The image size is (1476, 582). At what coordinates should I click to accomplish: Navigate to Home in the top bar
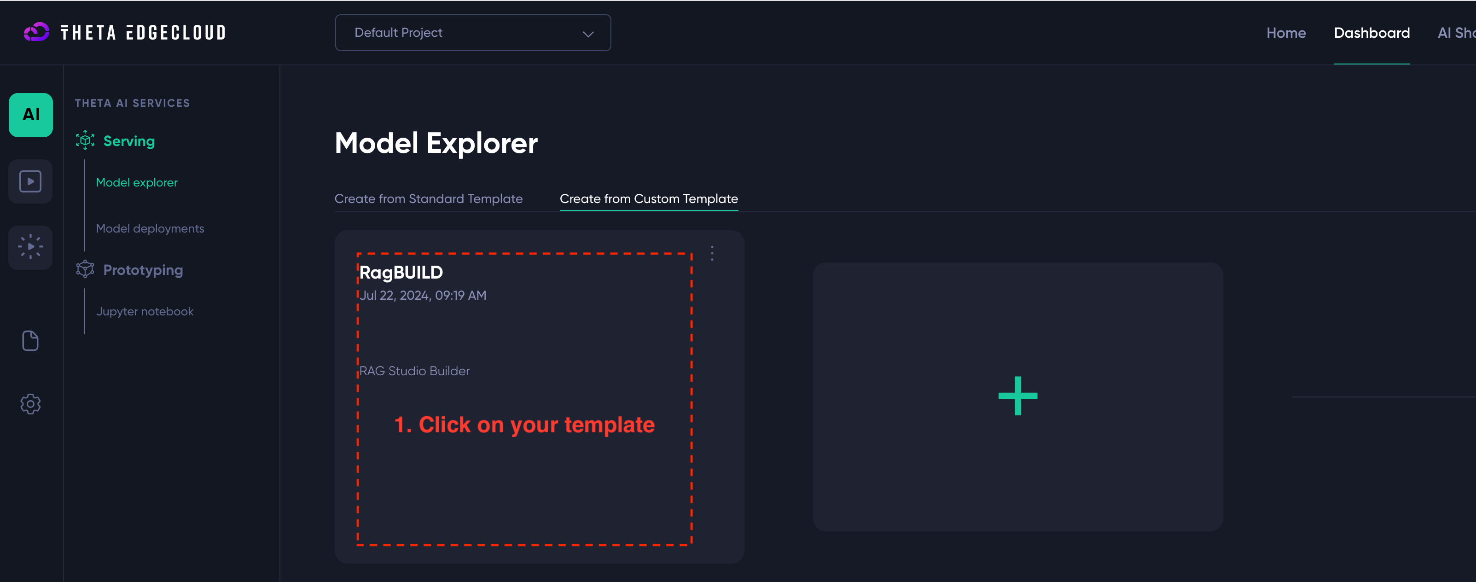(x=1286, y=33)
